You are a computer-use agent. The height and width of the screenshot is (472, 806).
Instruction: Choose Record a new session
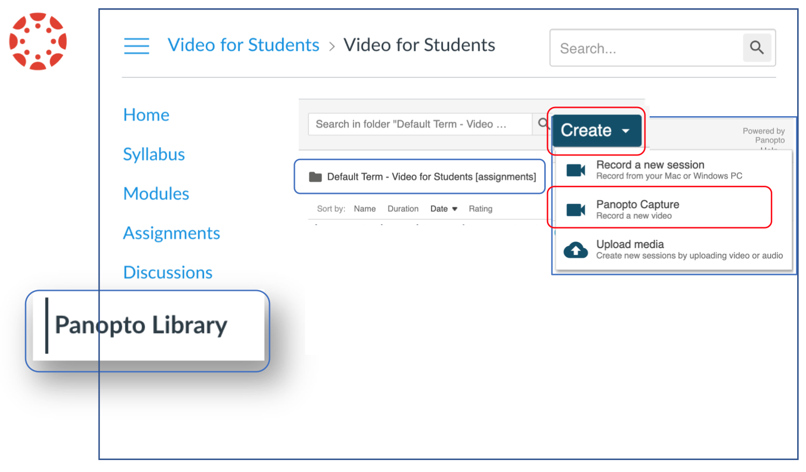[x=674, y=170]
